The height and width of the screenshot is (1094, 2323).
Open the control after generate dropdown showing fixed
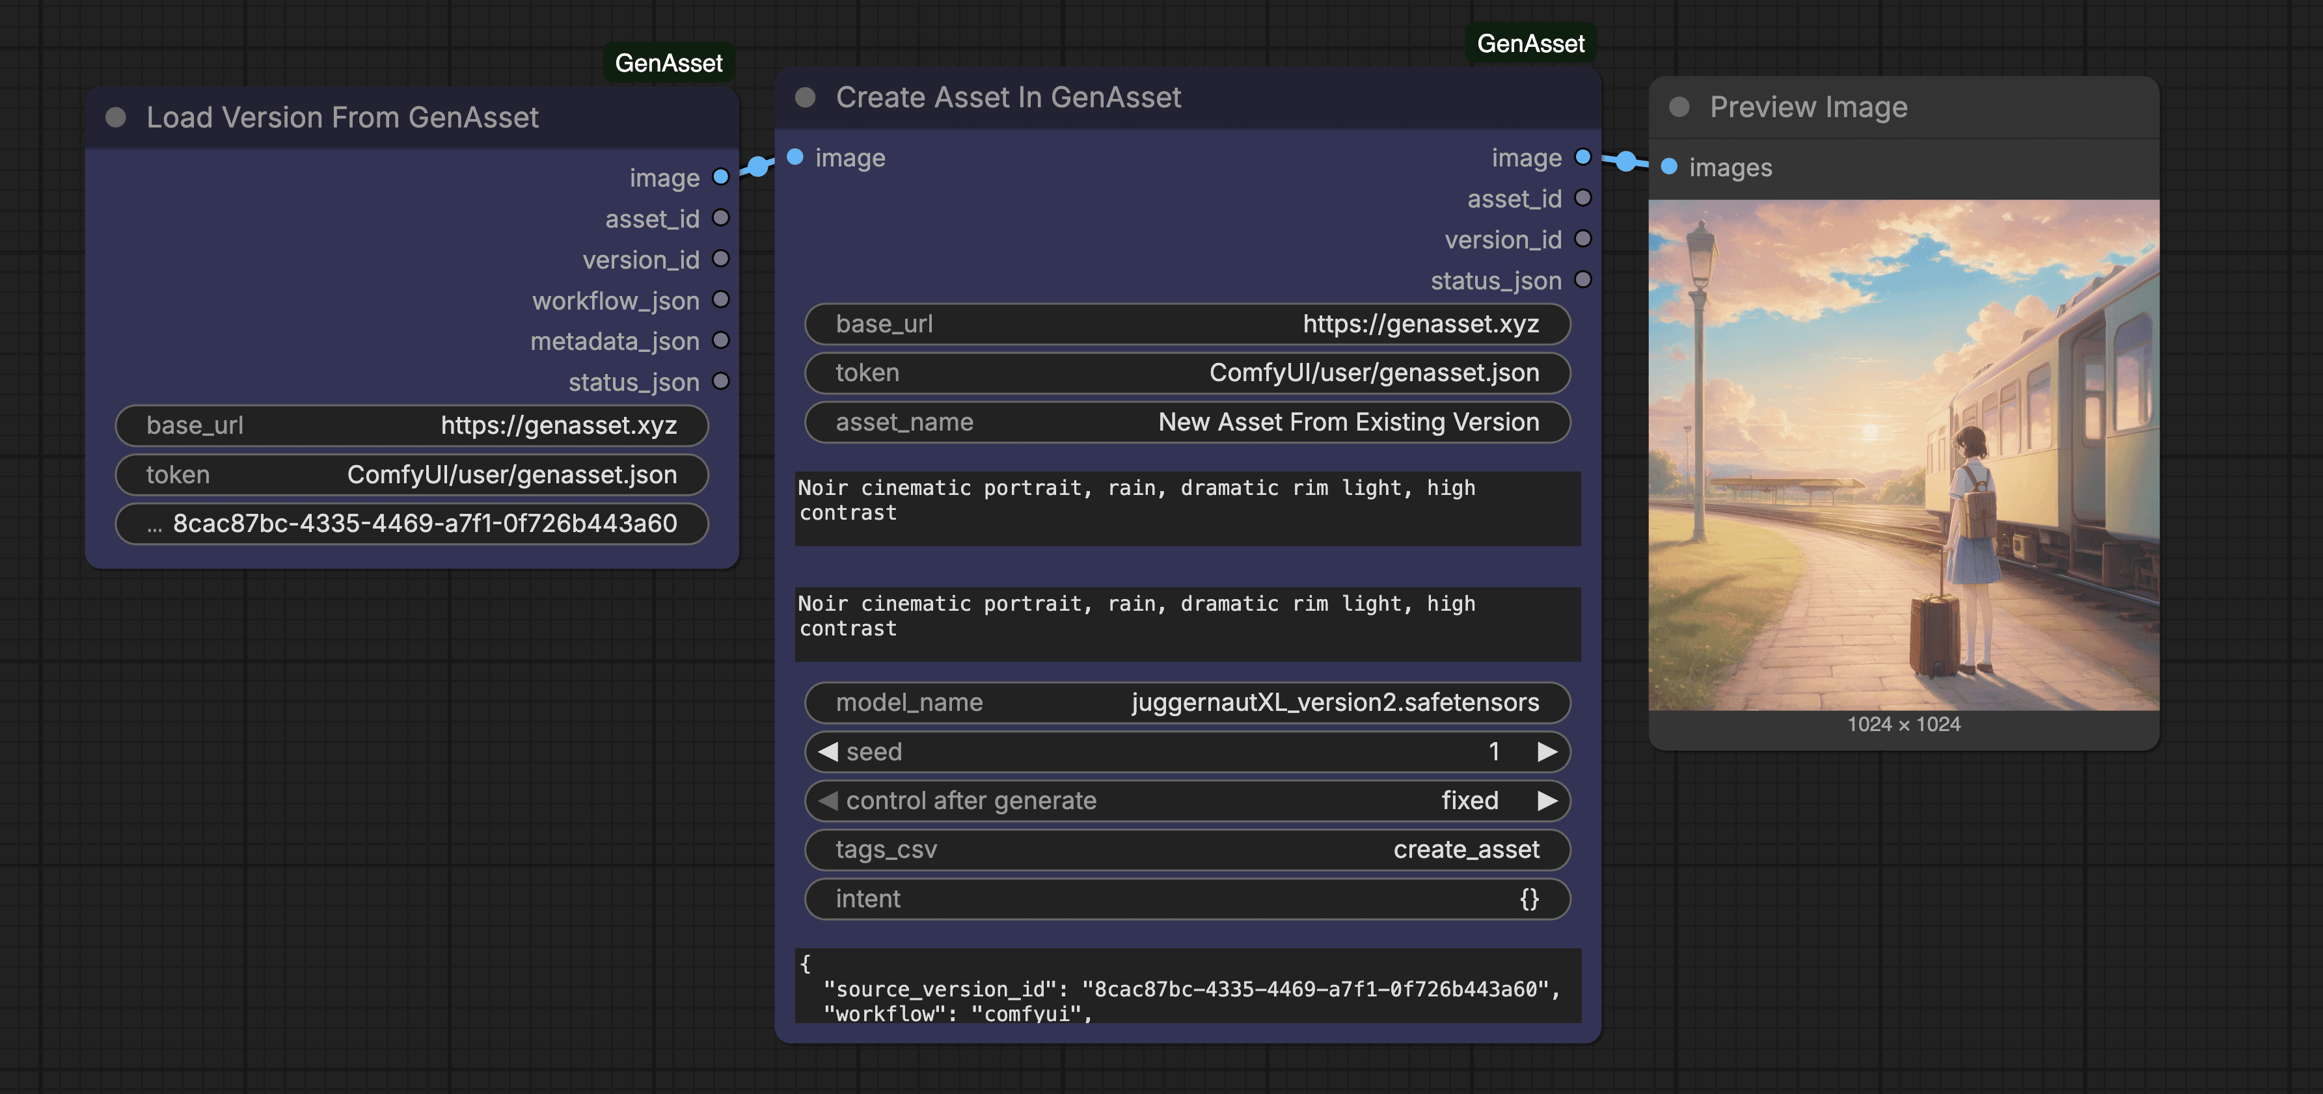pos(1187,801)
